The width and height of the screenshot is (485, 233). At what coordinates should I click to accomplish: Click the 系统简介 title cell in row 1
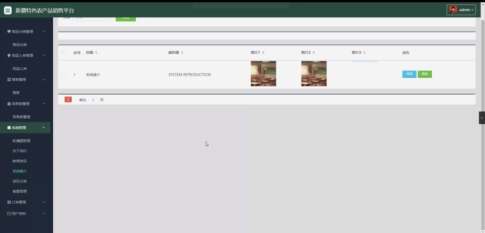click(x=93, y=75)
